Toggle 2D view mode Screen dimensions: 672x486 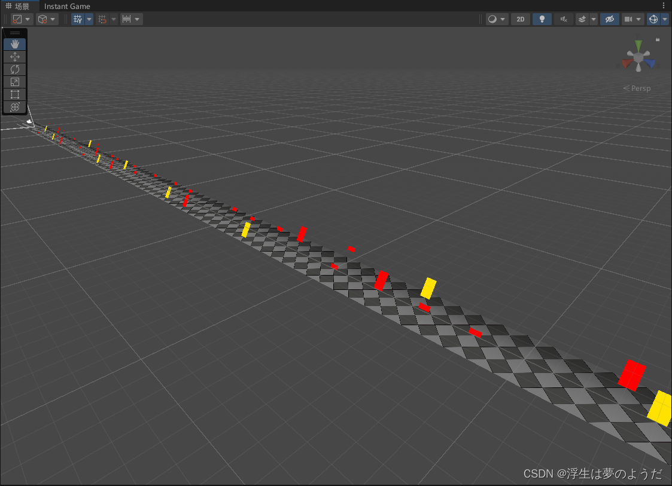tap(520, 19)
